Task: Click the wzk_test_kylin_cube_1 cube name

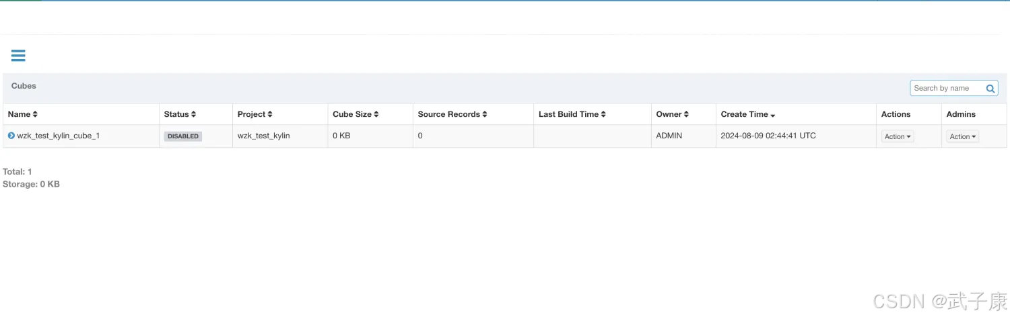Action: pyautogui.click(x=59, y=136)
